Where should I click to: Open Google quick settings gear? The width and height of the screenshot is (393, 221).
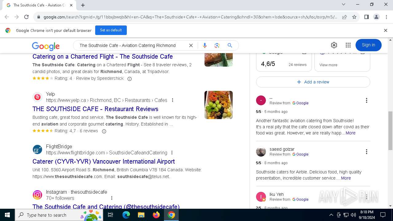[334, 45]
